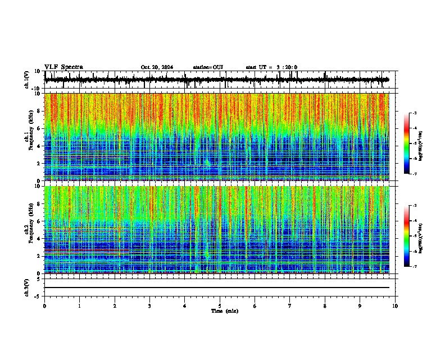The image size is (445, 343).
Task: Click time axis tick label "7"
Action: click(290, 306)
